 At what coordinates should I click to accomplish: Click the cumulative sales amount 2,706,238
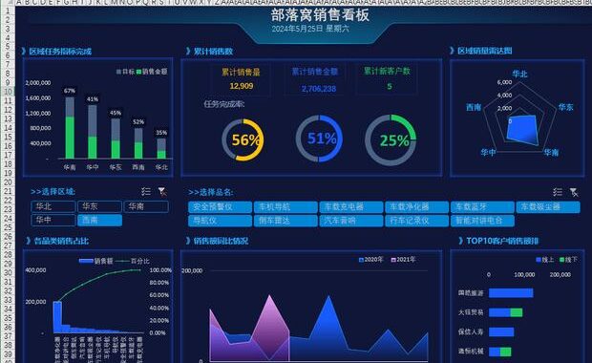click(x=319, y=89)
